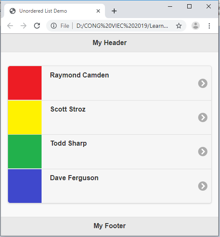Open Chrome's three-dot menu
Viewport: 220px width, 237px height.
[x=209, y=26]
